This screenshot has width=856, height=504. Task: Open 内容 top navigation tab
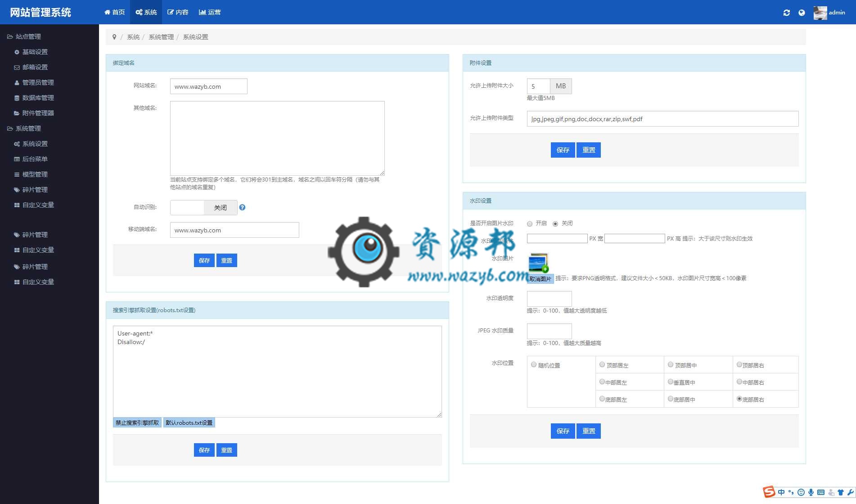(x=178, y=12)
